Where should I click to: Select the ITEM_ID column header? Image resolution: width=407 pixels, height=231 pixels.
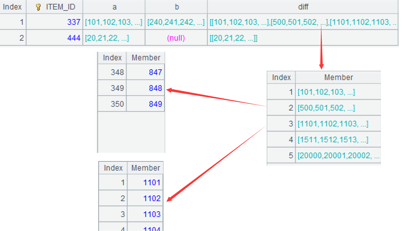[55, 7]
